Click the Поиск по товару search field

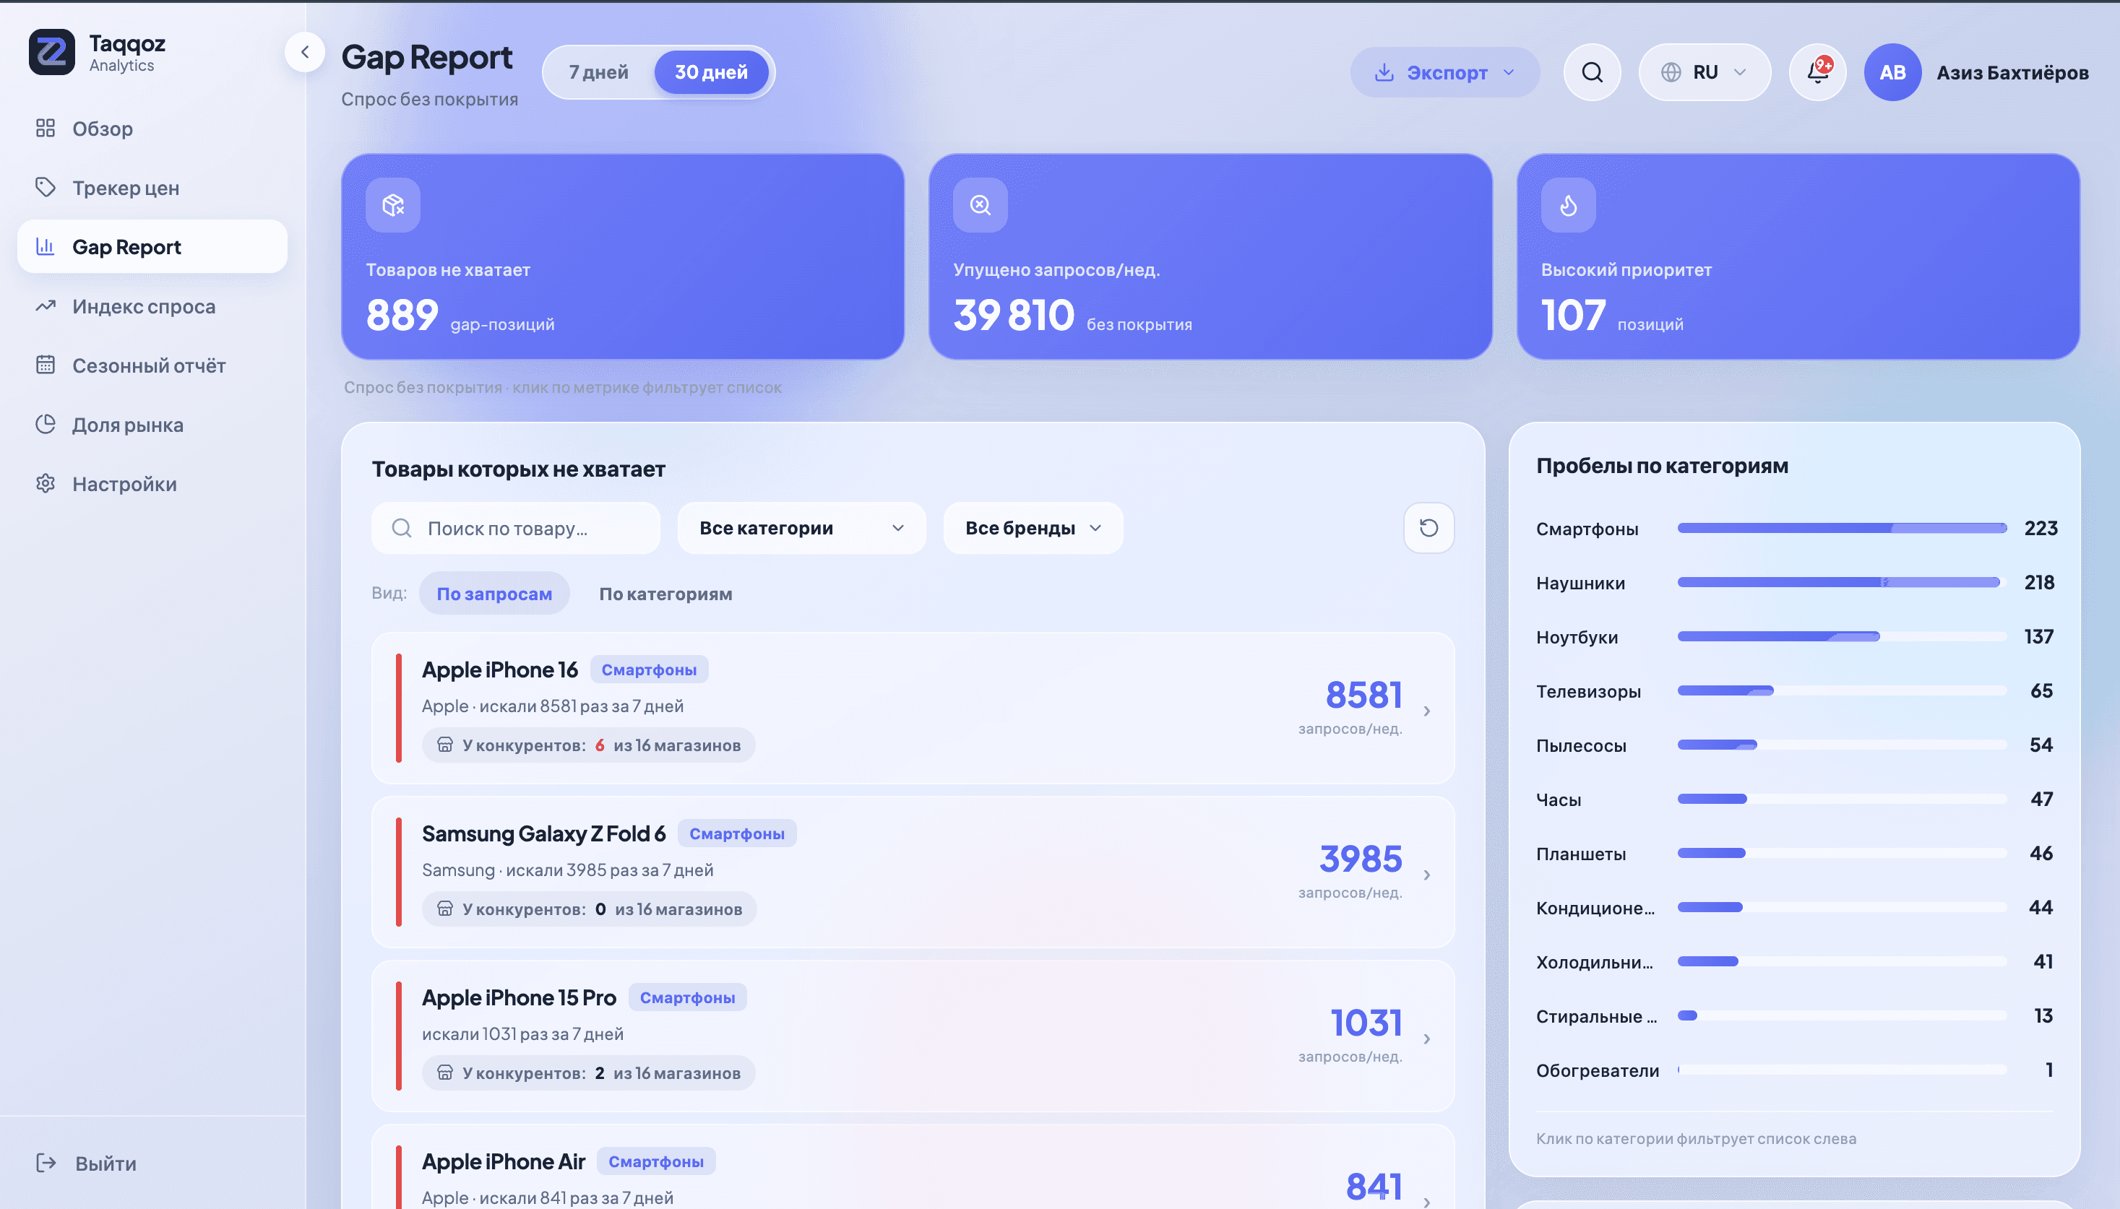tap(515, 528)
